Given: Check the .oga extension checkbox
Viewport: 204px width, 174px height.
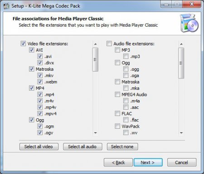Looking at the screenshot, I should point(126,75).
